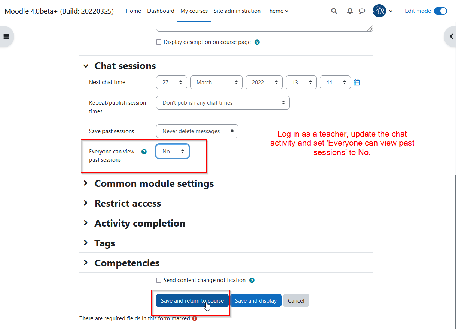Open the messaging speech bubble icon
This screenshot has width=456, height=329.
coord(362,11)
